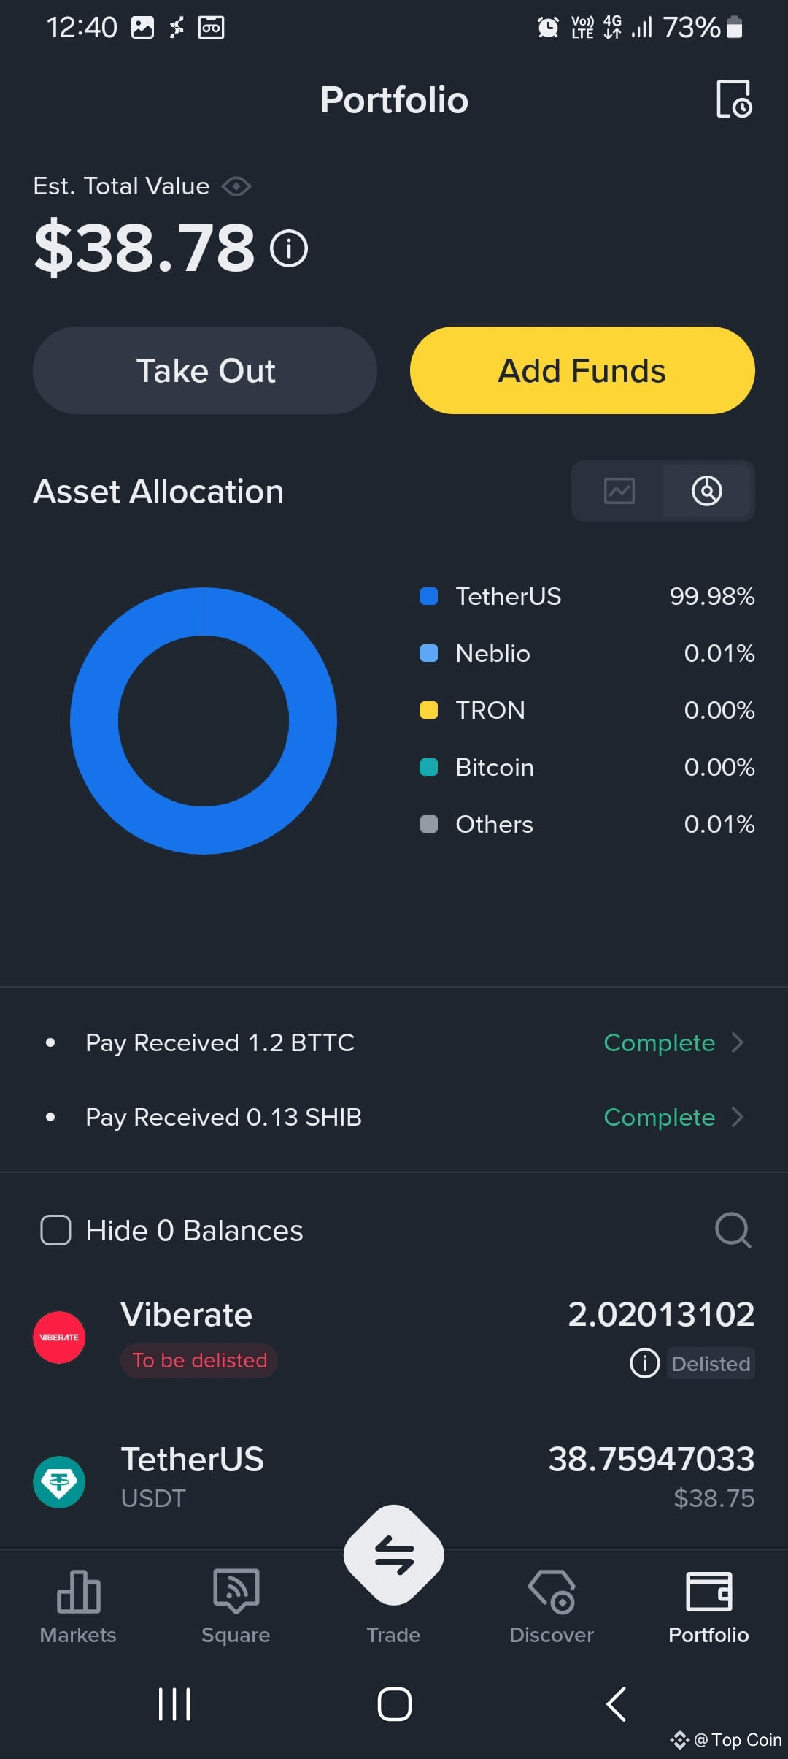Tap the Add Funds button
Viewport: 788px width, 1759px height.
[582, 370]
